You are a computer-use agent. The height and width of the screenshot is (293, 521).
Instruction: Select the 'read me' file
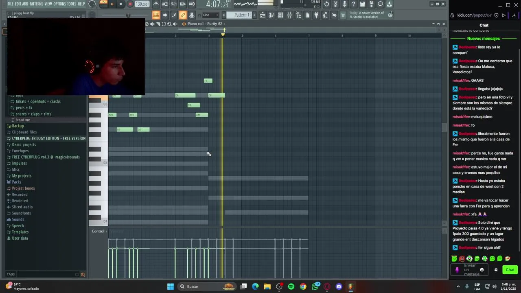click(22, 120)
